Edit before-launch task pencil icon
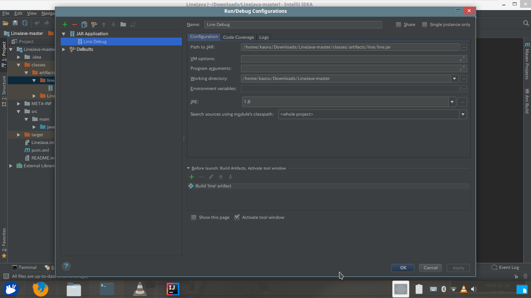The height and width of the screenshot is (298, 531). pos(211,177)
